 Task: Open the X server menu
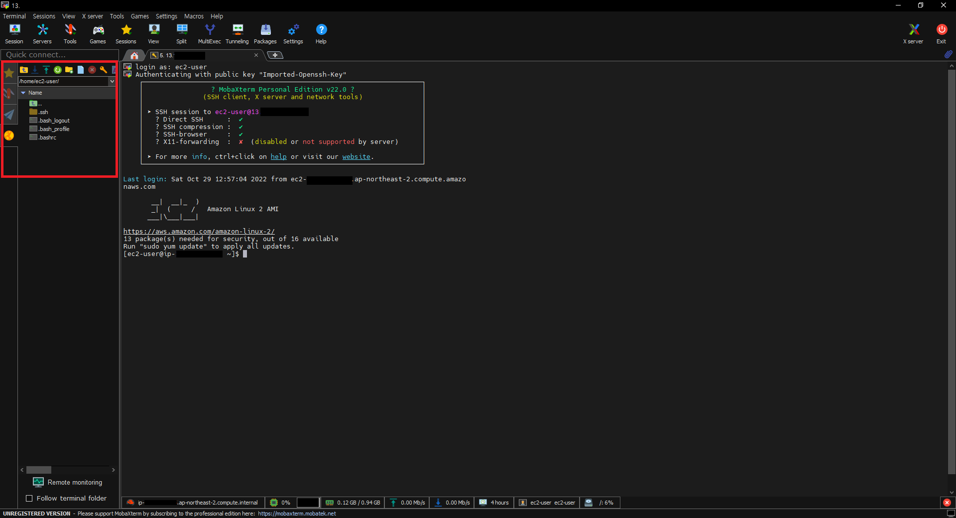pos(93,16)
